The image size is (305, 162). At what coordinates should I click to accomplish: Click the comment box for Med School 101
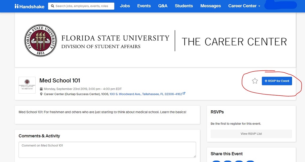point(107,150)
